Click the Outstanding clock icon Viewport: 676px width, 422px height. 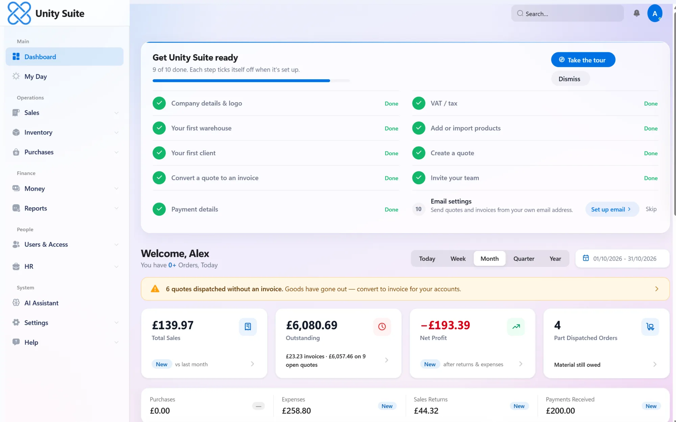point(382,326)
